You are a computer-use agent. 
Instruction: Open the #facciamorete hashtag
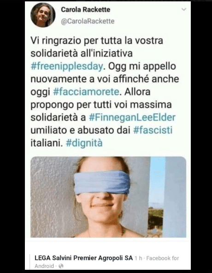(86, 92)
